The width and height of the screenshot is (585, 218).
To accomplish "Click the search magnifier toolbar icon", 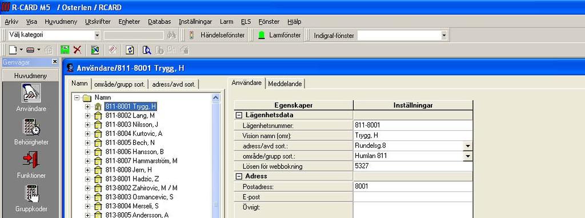I will (147, 50).
